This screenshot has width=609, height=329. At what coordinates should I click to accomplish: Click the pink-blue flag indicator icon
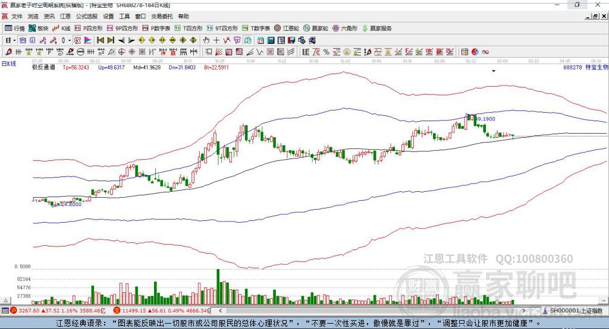pos(88,40)
